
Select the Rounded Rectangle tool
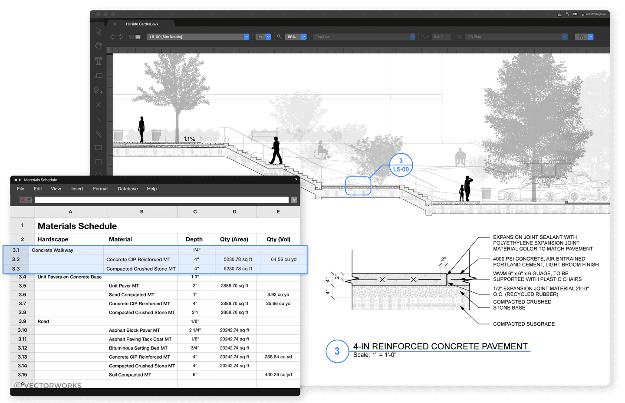pos(99,162)
